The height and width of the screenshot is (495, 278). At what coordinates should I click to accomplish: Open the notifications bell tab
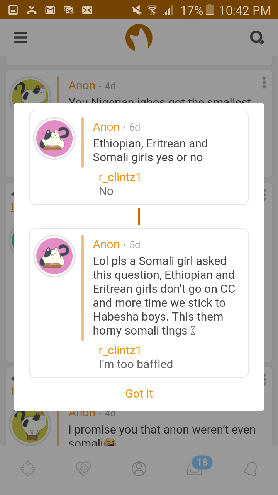250,469
